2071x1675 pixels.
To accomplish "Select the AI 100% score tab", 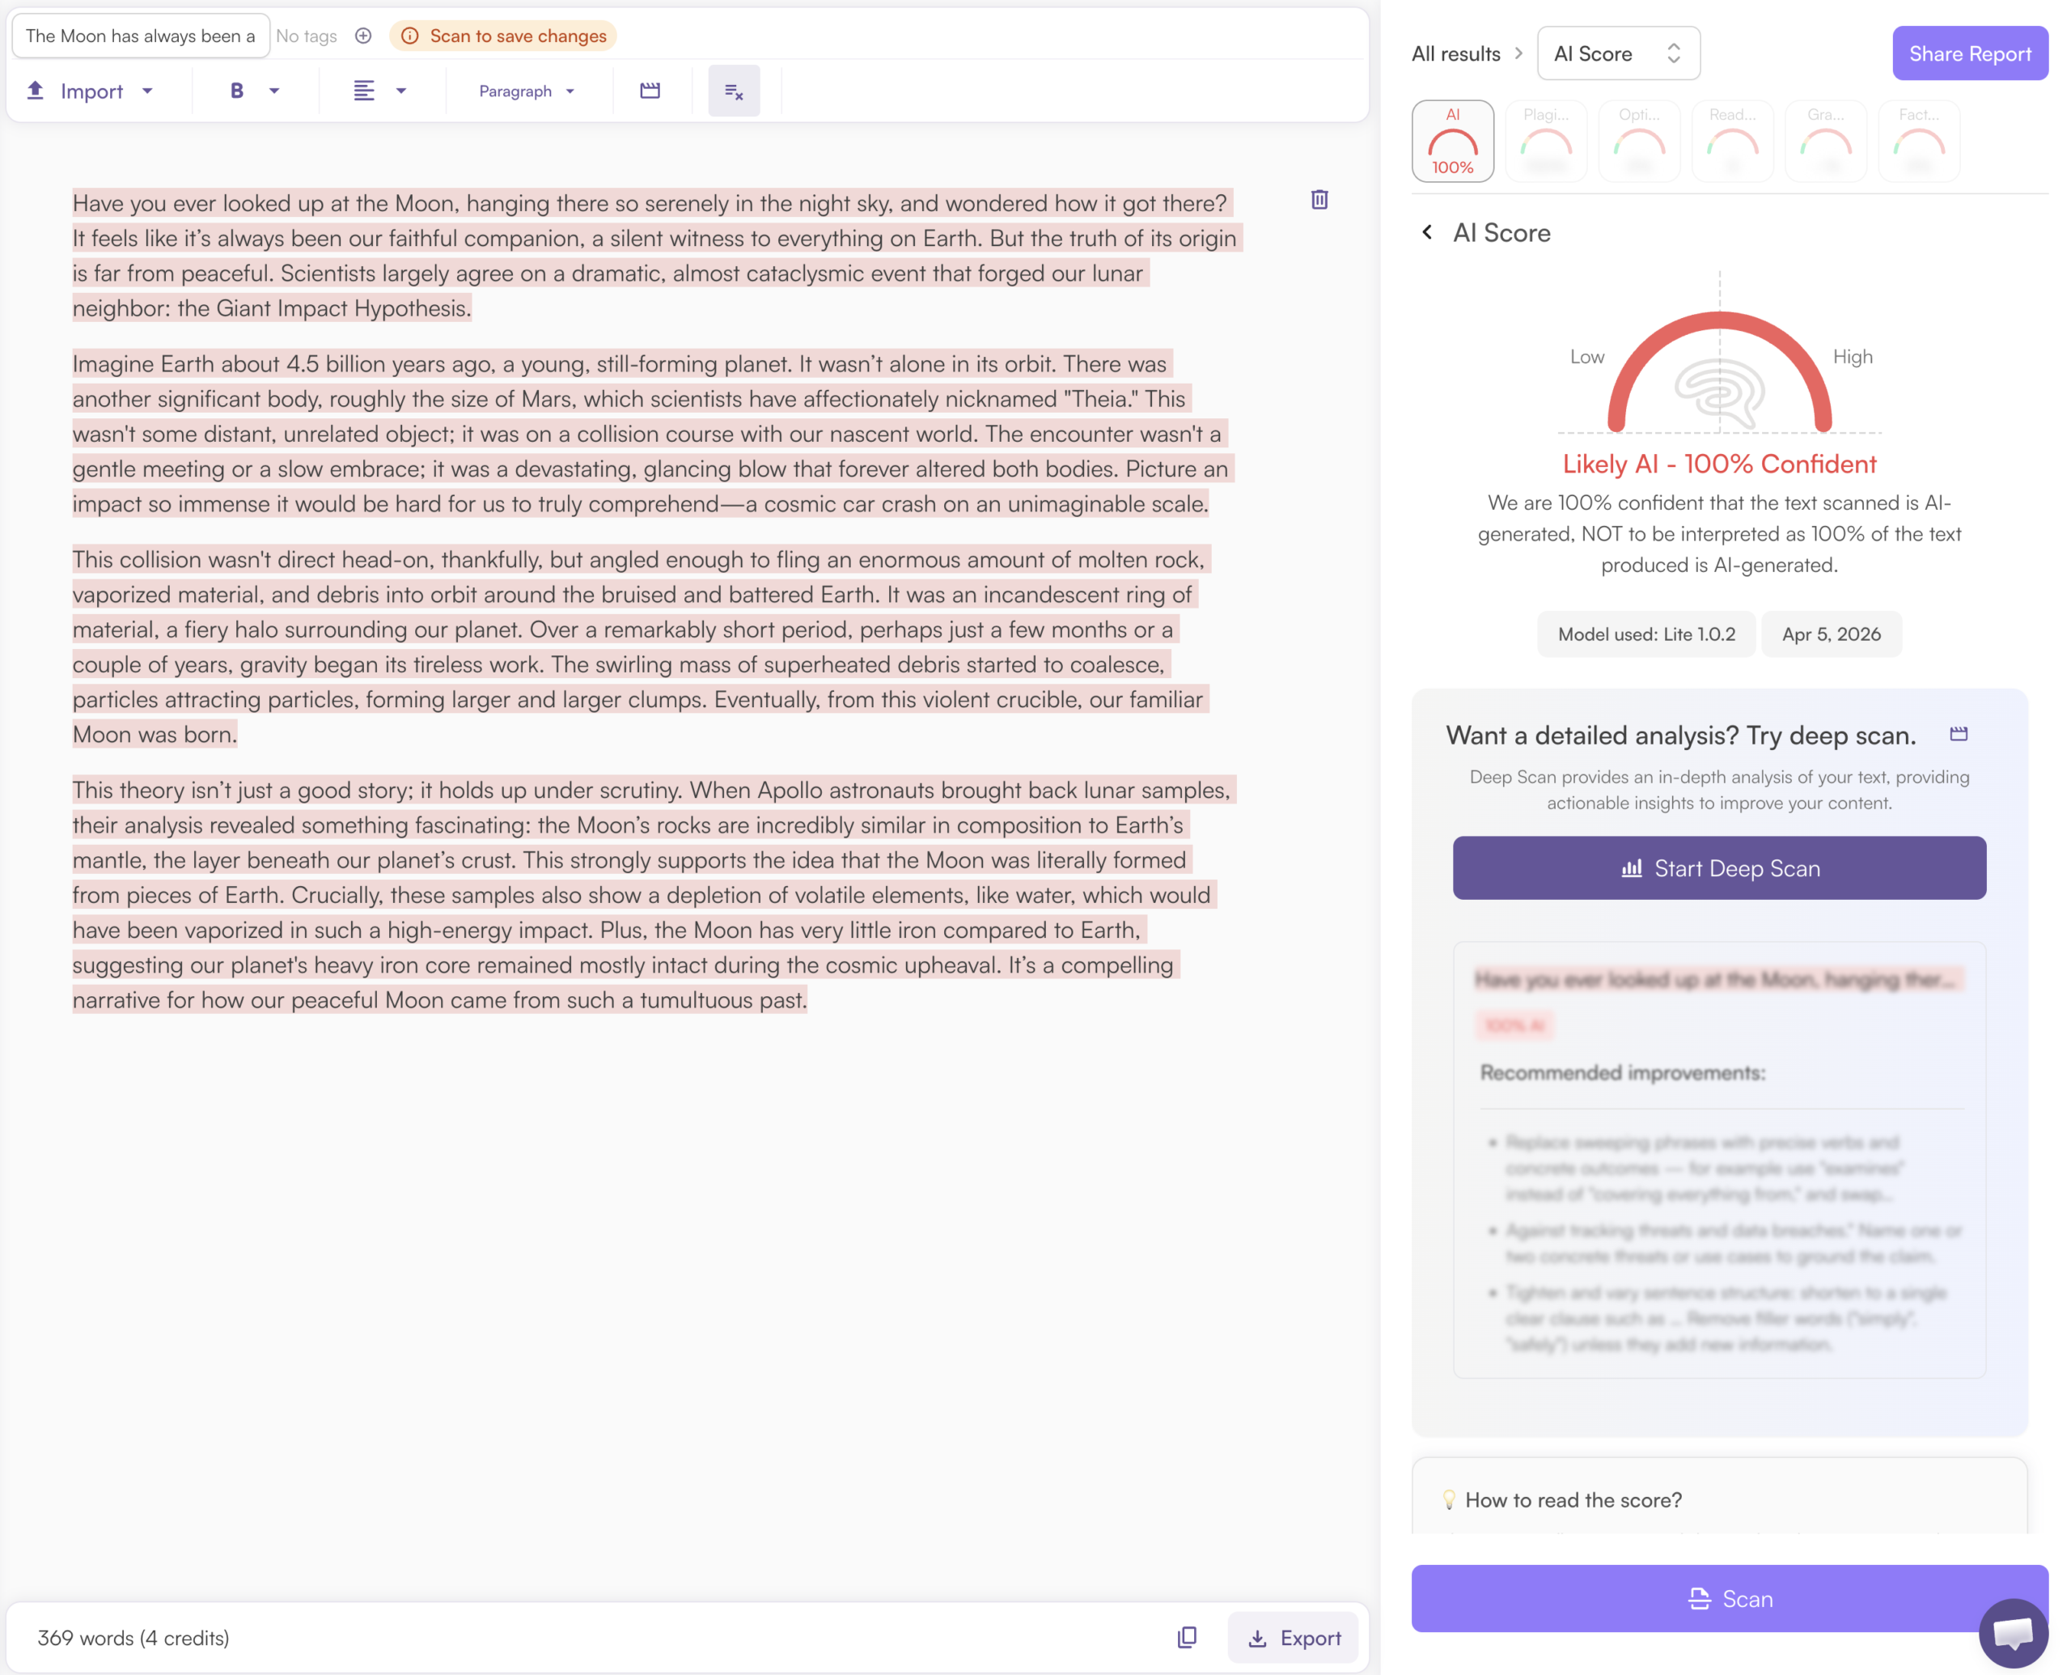I will (1452, 141).
